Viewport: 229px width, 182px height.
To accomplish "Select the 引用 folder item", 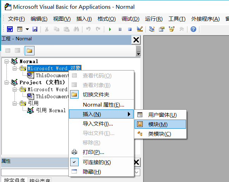I will click(33, 103).
